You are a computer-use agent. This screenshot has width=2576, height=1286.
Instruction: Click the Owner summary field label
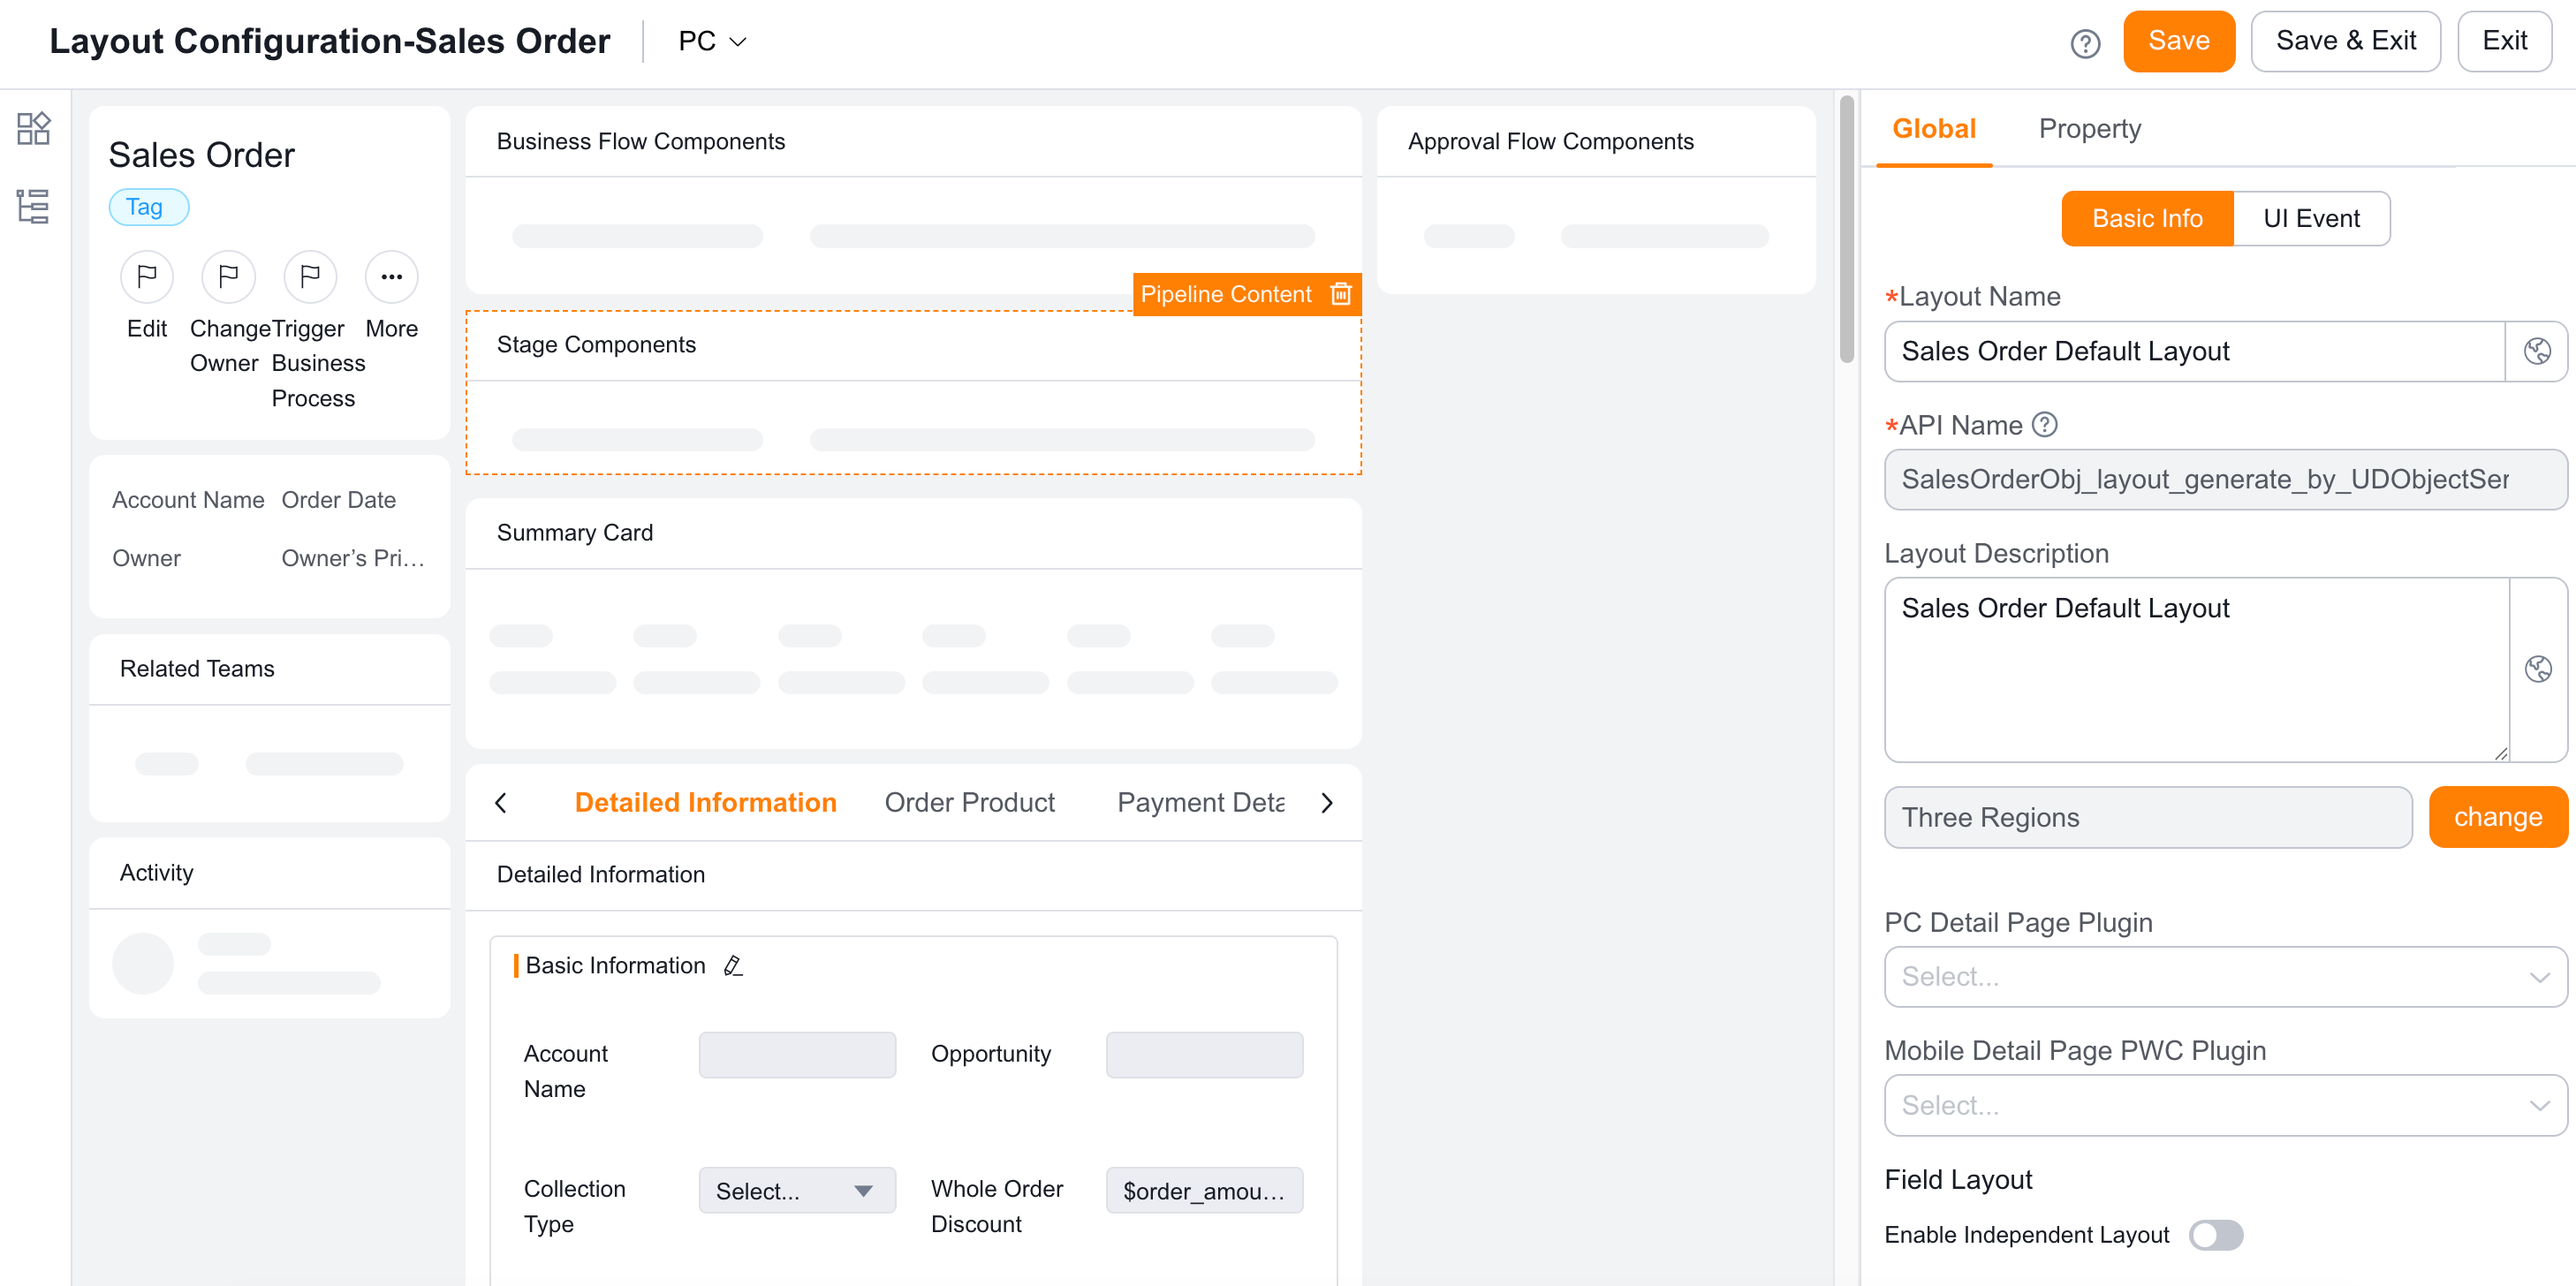coord(146,558)
